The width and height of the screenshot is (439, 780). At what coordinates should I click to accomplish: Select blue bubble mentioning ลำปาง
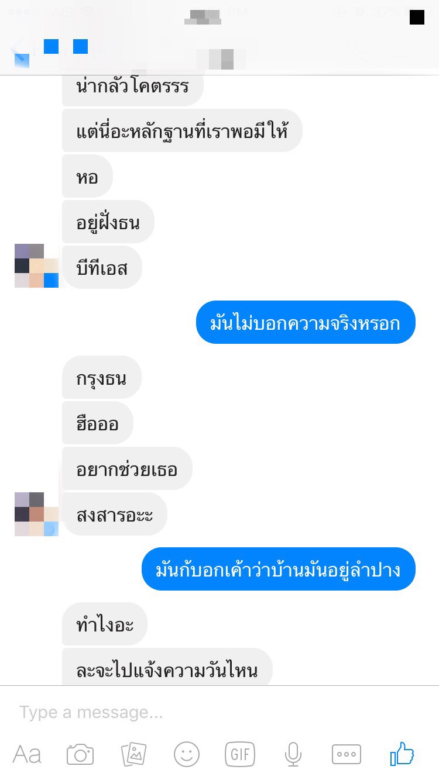click(279, 569)
